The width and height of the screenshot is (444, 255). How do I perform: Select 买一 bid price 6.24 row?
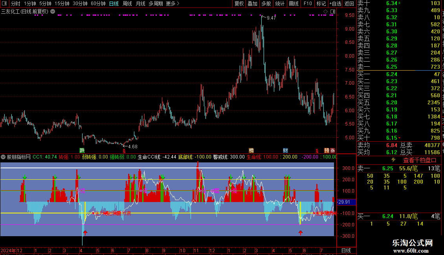[x=399, y=74]
